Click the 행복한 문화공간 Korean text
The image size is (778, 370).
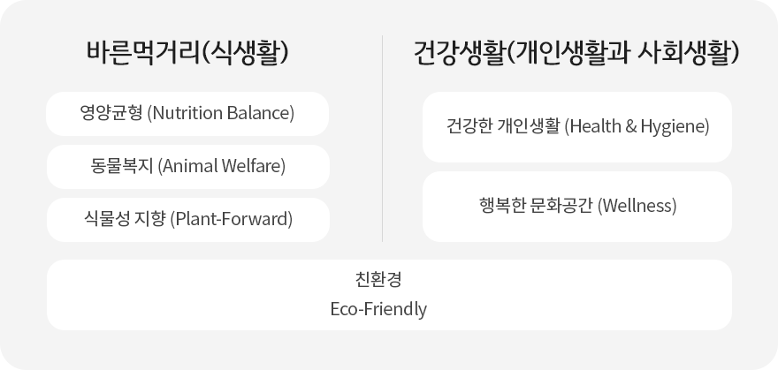pos(536,206)
